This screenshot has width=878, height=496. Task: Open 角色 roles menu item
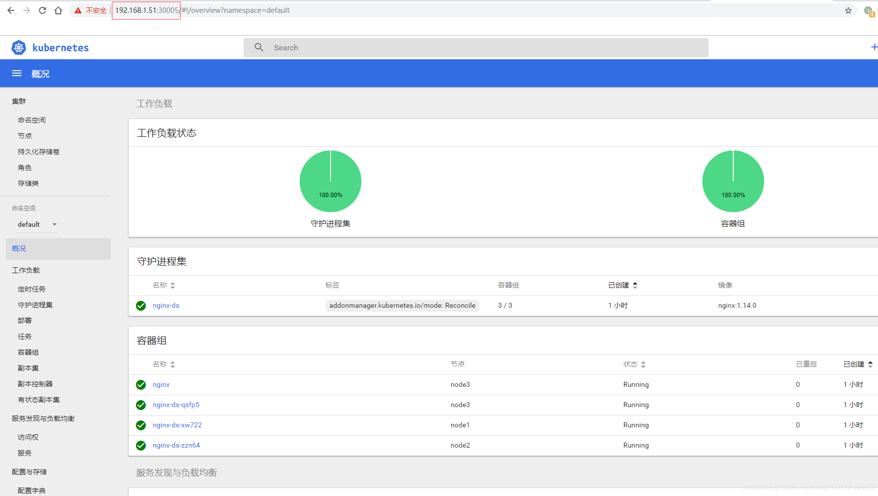[25, 167]
